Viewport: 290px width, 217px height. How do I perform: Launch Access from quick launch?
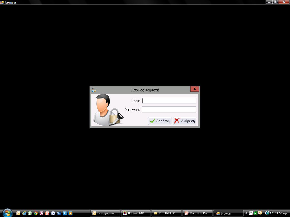[42, 213]
